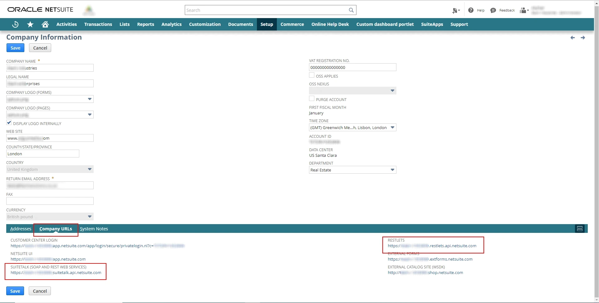Click the Web Site field
599x303 pixels.
point(50,138)
